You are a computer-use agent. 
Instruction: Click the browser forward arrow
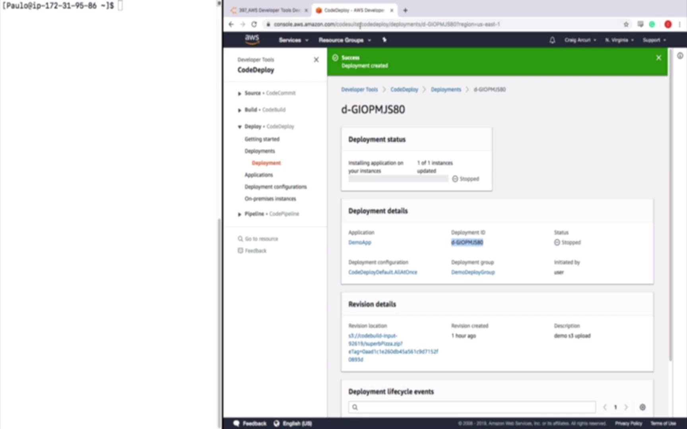tap(243, 24)
